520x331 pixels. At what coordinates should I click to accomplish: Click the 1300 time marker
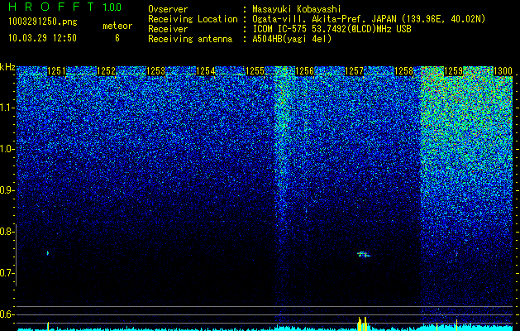tap(503, 71)
